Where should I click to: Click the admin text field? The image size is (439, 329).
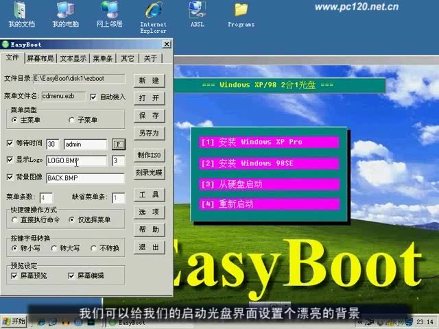click(85, 145)
